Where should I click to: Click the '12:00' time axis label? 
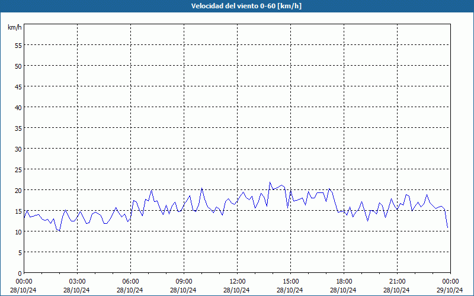[x=238, y=282]
